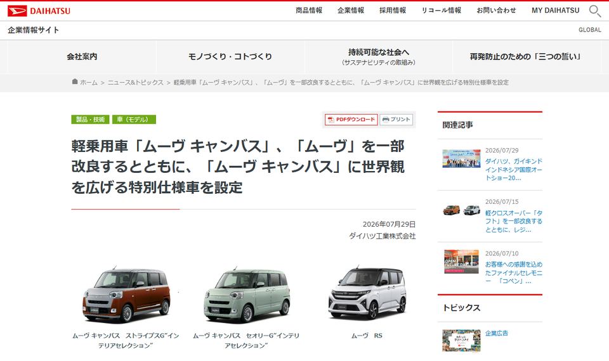Open the 2026/07/10 コペン article thumbnail
Viewport: 609px width, 361px height.
point(461,262)
